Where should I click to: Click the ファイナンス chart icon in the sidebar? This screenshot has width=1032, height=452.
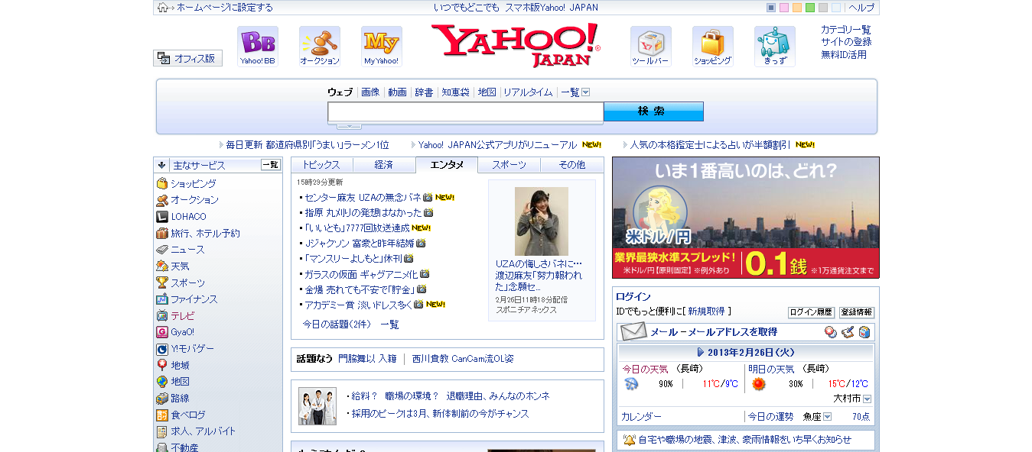[162, 299]
